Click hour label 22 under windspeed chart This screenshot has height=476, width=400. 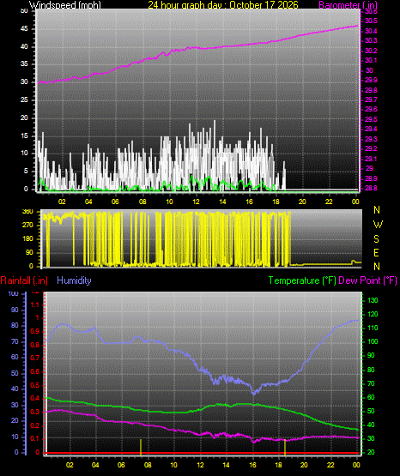pos(329,202)
